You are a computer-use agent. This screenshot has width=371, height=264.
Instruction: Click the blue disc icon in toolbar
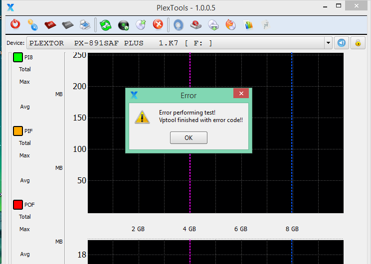point(179,25)
